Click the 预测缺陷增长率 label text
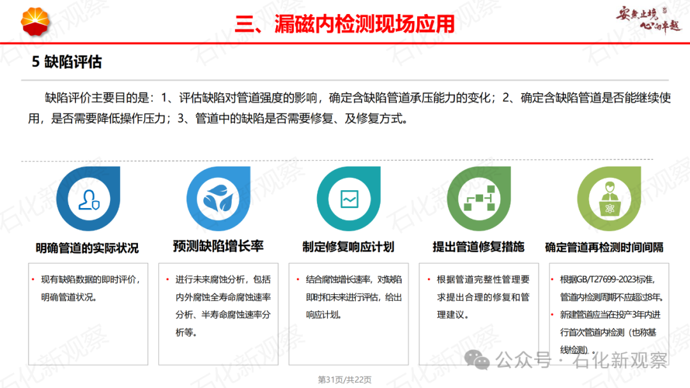Viewport: 690px width, 388px height. click(x=217, y=244)
